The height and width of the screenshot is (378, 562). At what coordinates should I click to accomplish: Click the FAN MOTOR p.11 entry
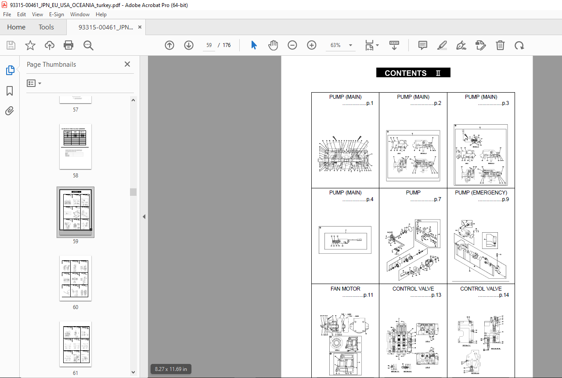[x=345, y=331]
